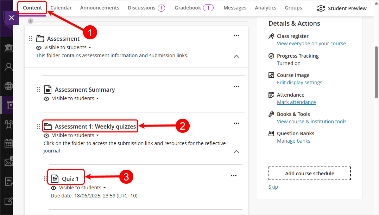
Task: Switch to the Calendar tab
Action: click(x=61, y=8)
